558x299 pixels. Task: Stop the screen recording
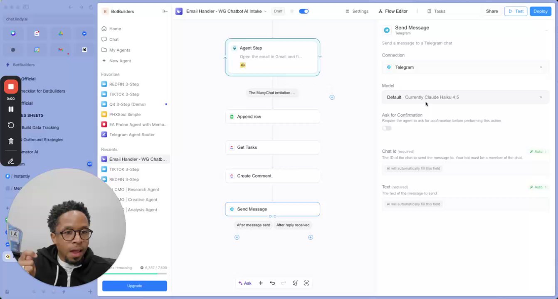[11, 87]
